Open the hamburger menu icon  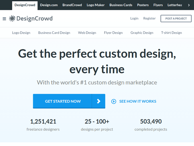point(4,19)
